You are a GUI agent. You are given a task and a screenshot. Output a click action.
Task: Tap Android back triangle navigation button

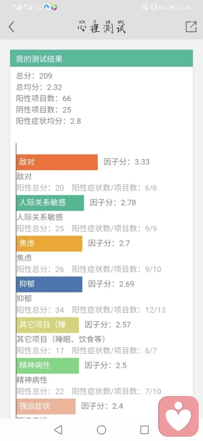58,430
